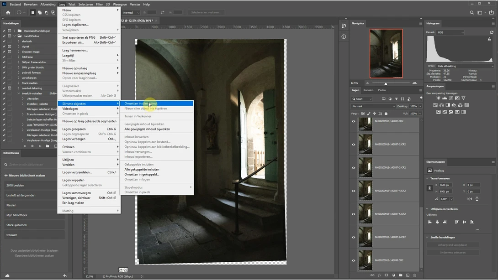The image size is (498, 280).
Task: Filter layers by pixel layer icon
Action: [384, 99]
